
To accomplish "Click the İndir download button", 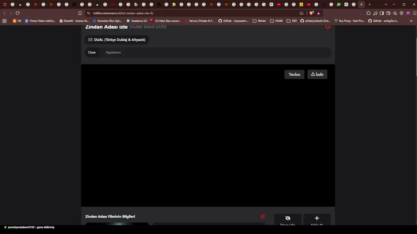I will (317, 74).
